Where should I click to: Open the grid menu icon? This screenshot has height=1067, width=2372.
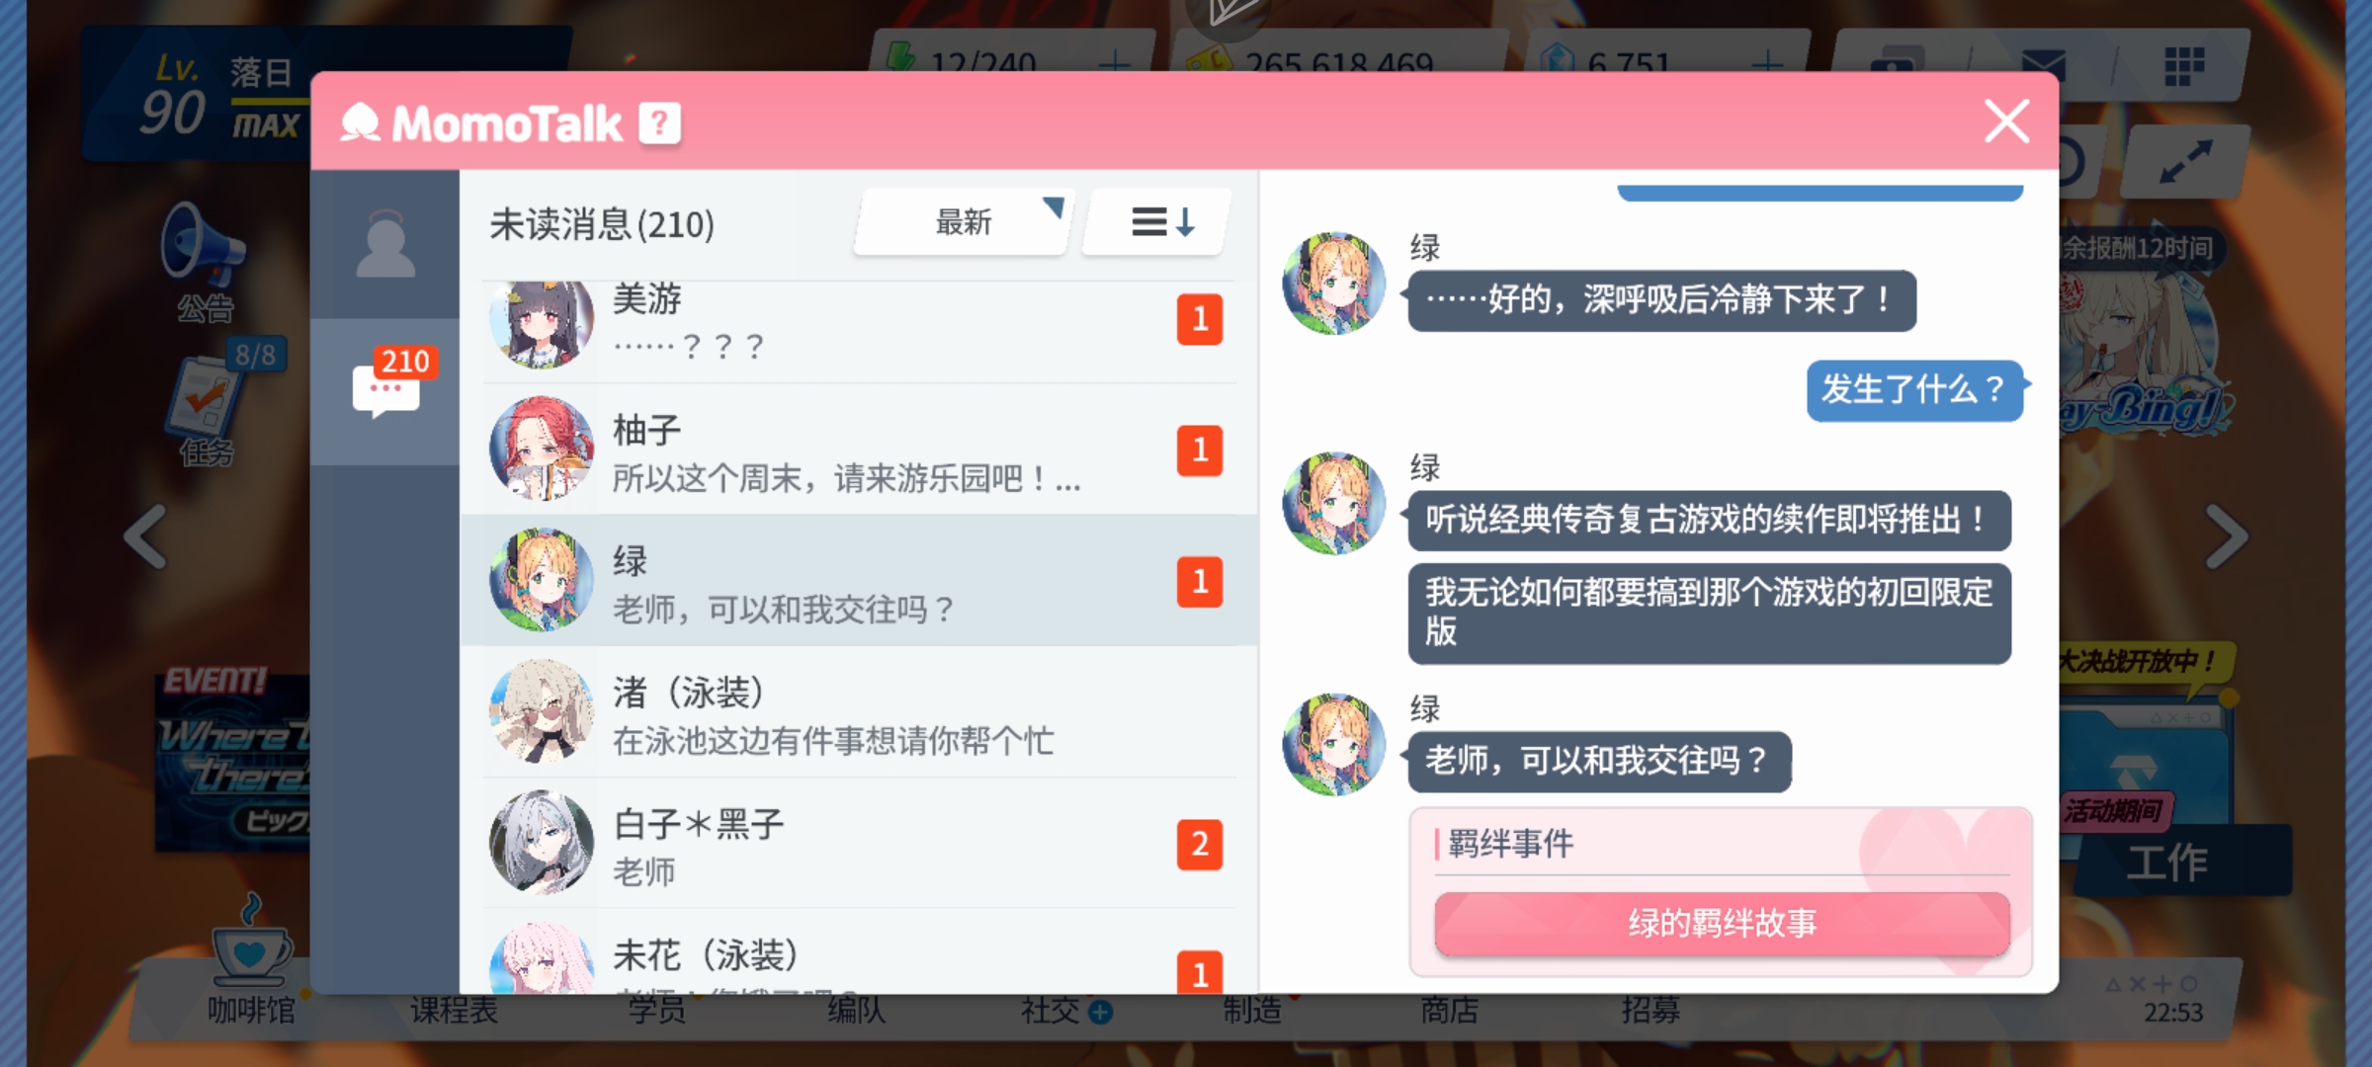coord(2184,66)
